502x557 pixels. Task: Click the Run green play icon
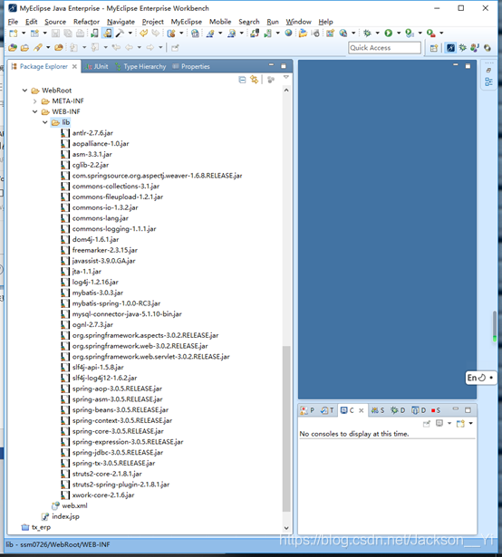click(388, 33)
